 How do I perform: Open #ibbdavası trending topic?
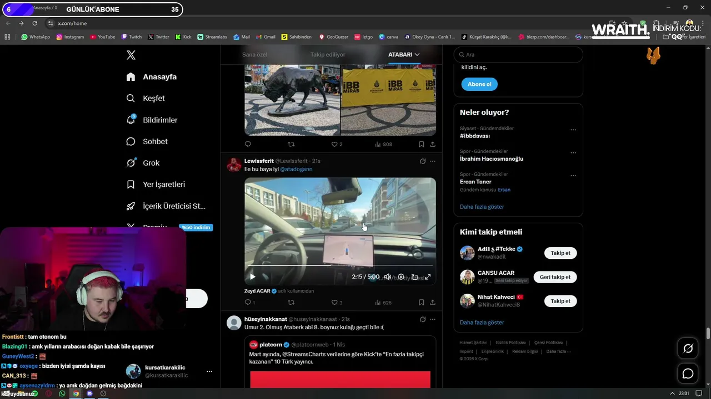click(x=474, y=136)
